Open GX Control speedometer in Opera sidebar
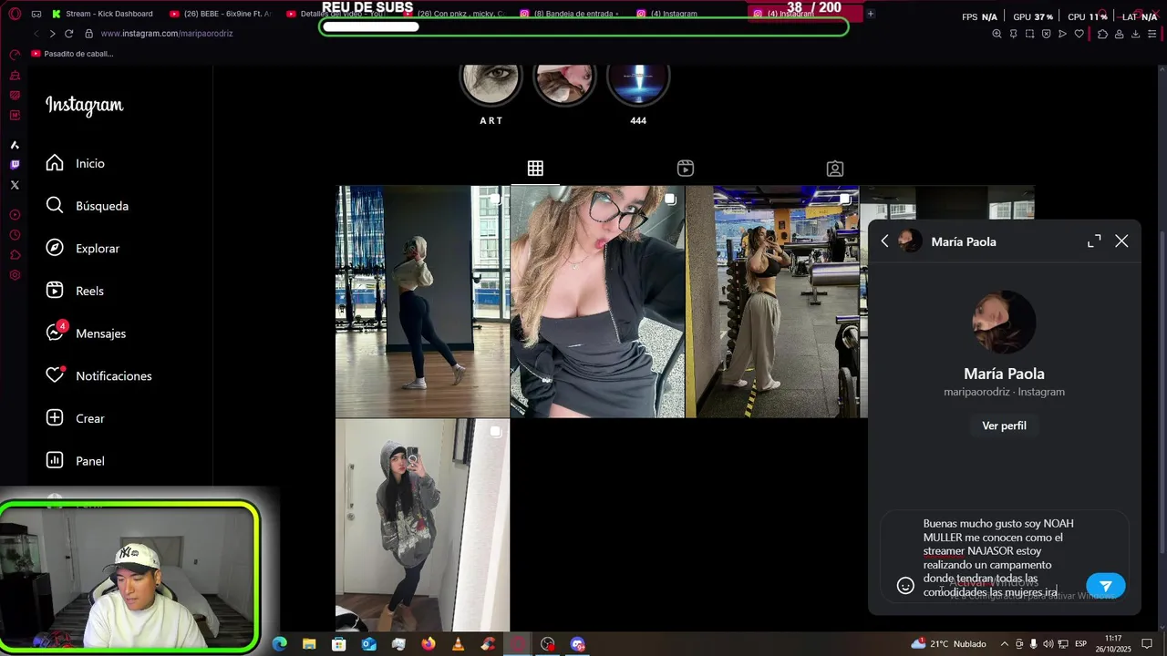Viewport: 1167px width, 656px height. (15, 55)
